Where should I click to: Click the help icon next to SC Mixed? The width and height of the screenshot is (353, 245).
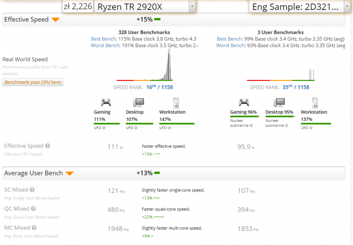[x=32, y=190]
